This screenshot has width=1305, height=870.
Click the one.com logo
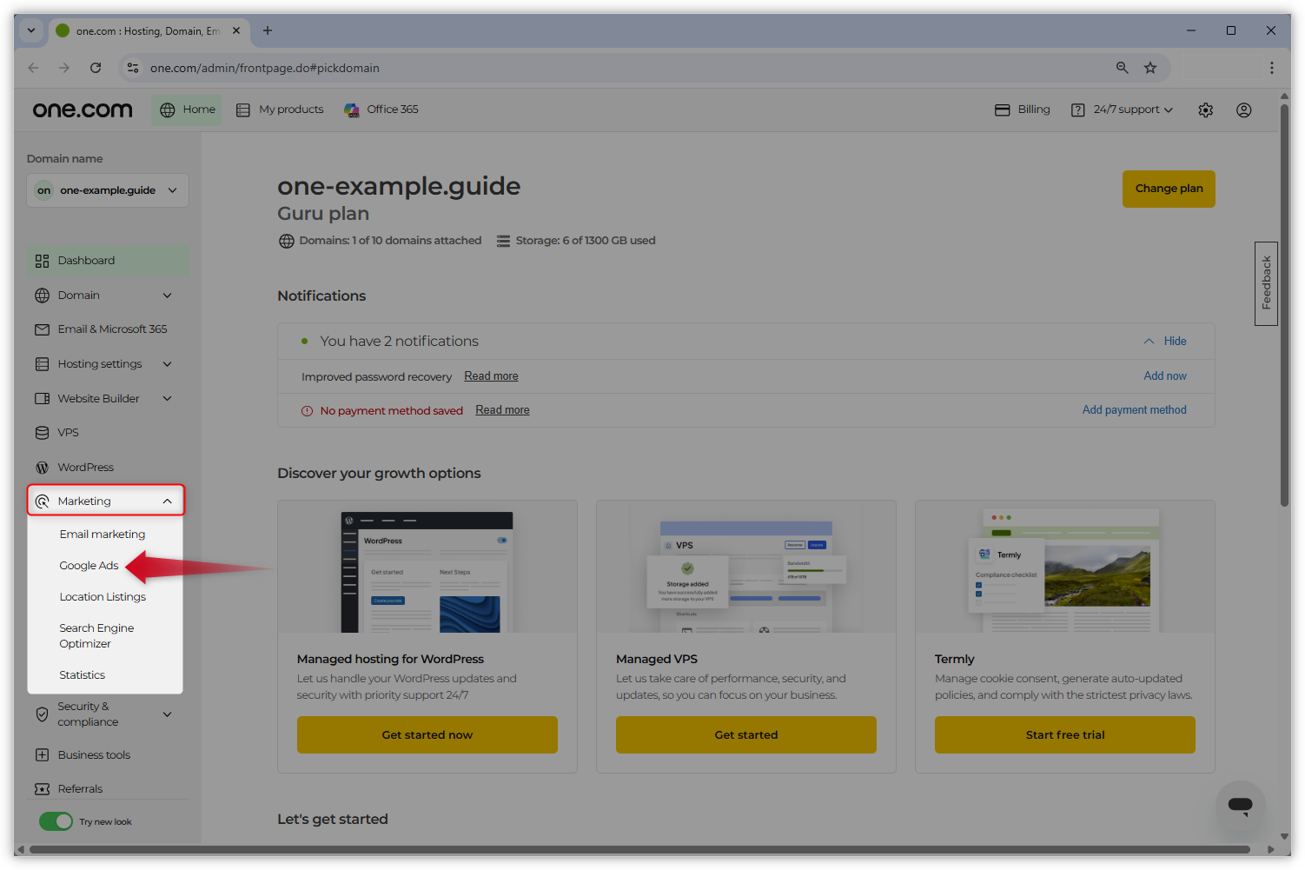(83, 110)
